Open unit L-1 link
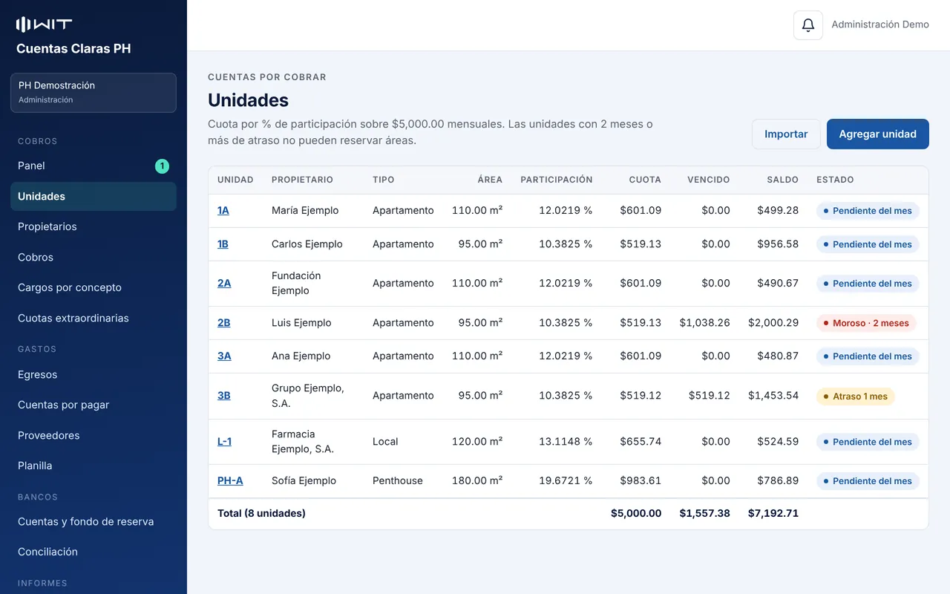950x594 pixels. click(x=225, y=442)
